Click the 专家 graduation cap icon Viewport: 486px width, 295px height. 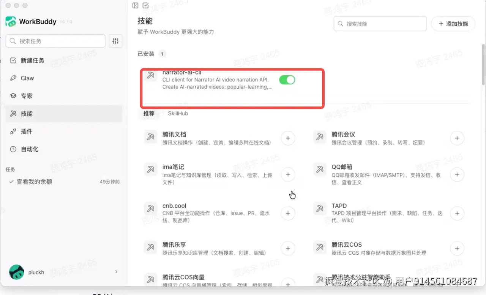click(13, 96)
